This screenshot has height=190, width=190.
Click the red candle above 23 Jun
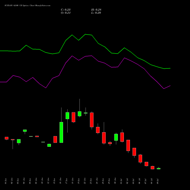[x=92, y=120]
